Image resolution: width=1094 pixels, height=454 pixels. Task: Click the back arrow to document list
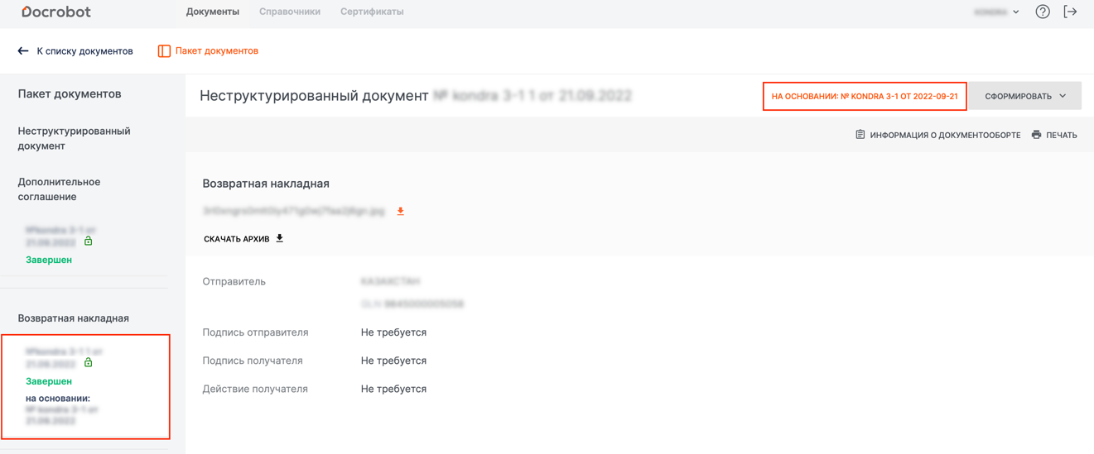tap(23, 51)
